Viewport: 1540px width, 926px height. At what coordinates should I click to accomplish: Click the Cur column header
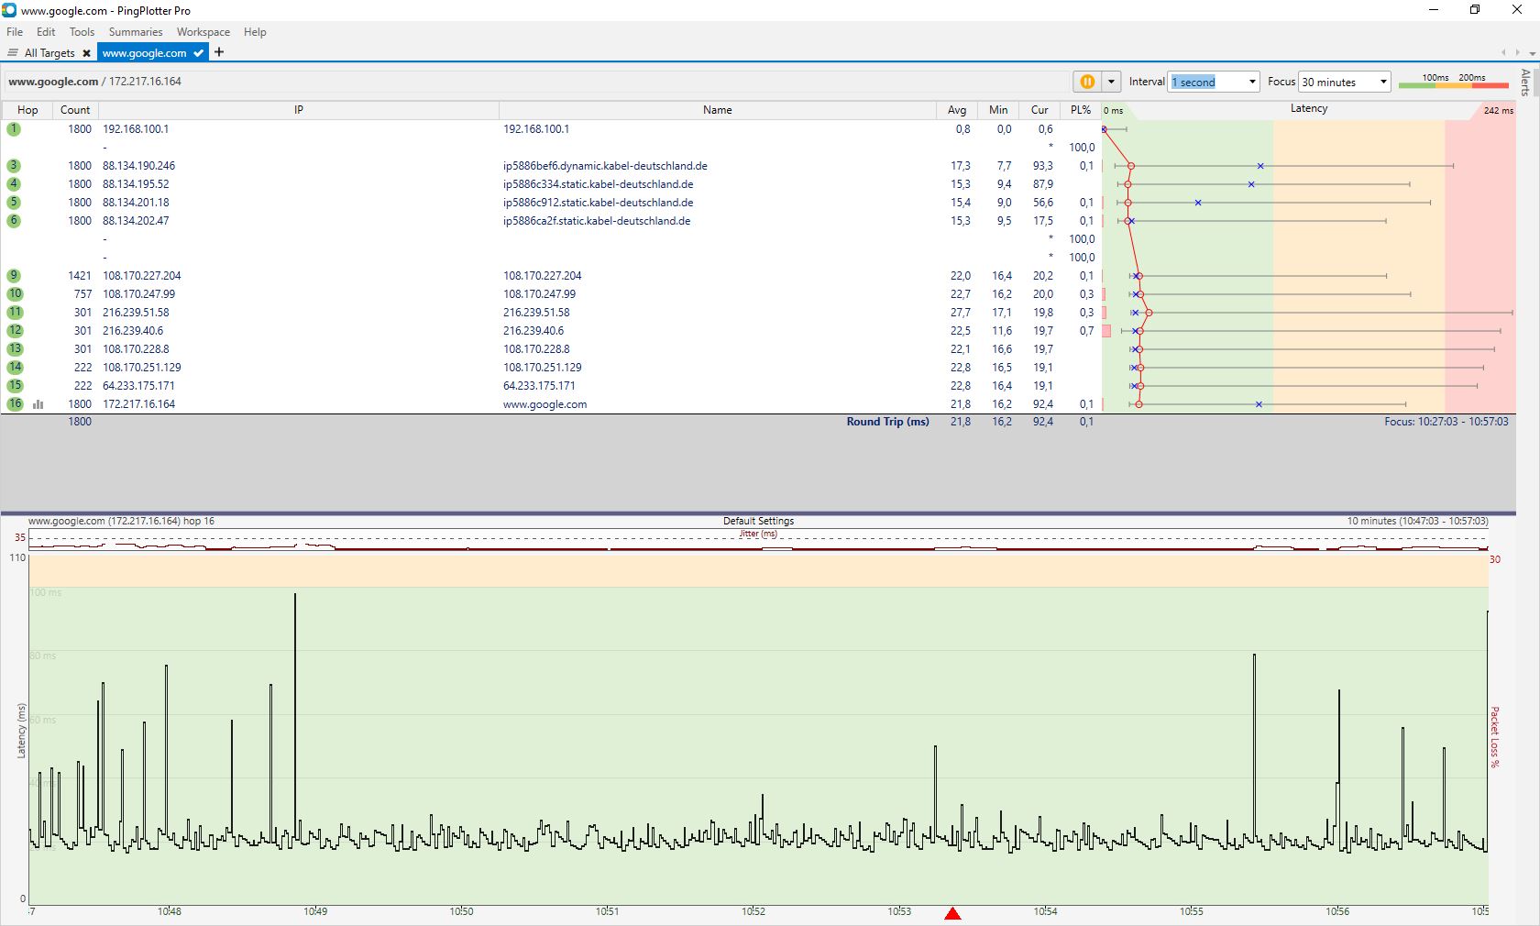point(1039,110)
